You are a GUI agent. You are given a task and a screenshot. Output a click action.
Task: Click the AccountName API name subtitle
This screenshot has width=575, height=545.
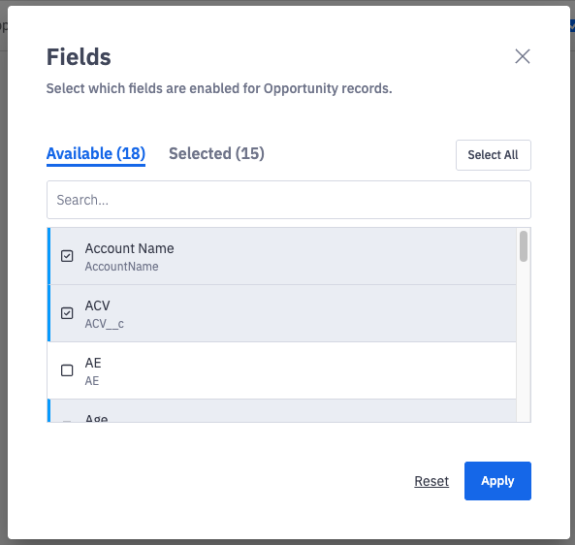pos(122,267)
